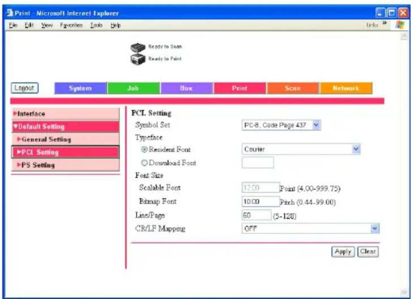The image size is (411, 299).
Task: Open PS Setting in sidebar
Action: [65, 165]
